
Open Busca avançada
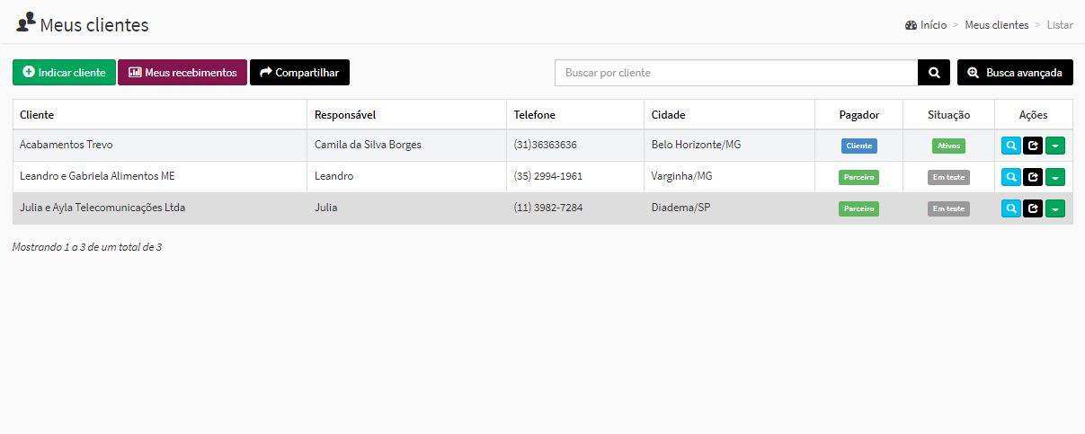pos(1015,73)
